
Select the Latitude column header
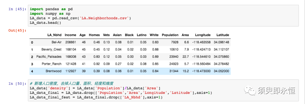point(223,35)
